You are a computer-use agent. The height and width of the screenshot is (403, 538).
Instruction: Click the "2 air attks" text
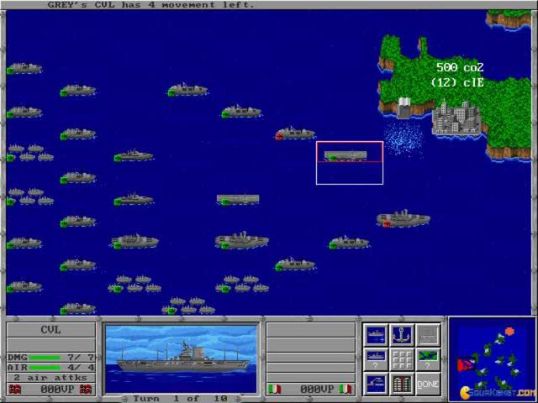coord(50,378)
